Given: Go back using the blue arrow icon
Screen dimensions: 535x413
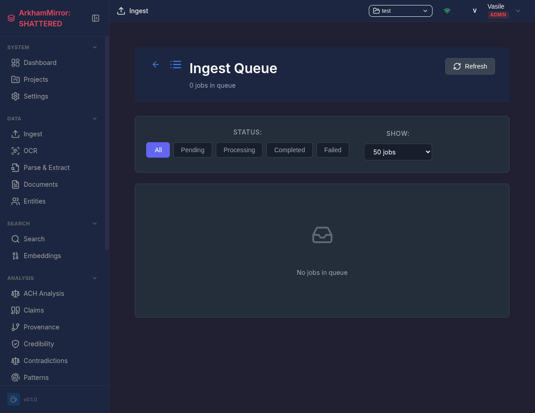Looking at the screenshot, I should point(156,65).
